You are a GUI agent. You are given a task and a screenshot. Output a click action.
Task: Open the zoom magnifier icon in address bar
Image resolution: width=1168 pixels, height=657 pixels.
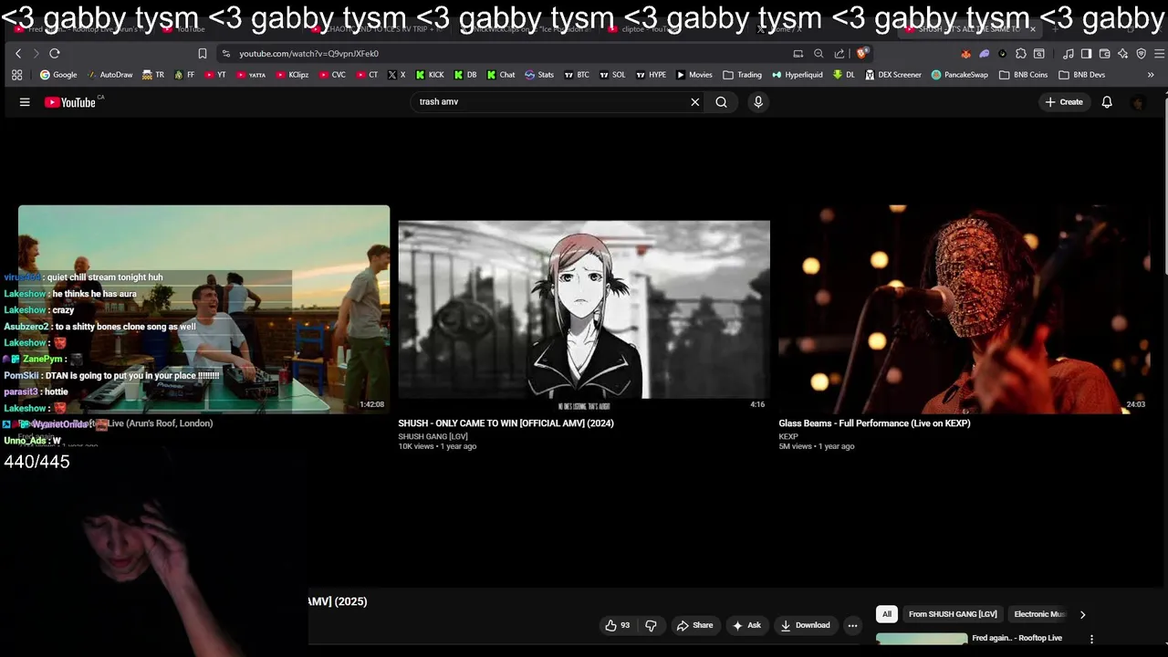tap(819, 54)
